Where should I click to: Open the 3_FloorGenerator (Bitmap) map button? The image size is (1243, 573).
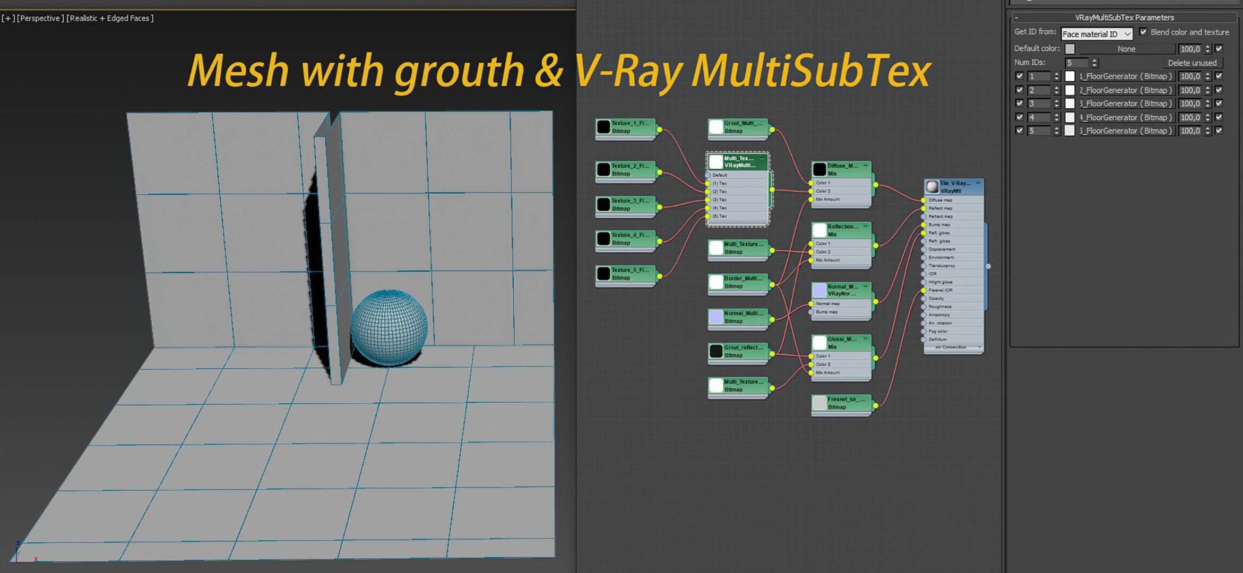[x=1126, y=103]
